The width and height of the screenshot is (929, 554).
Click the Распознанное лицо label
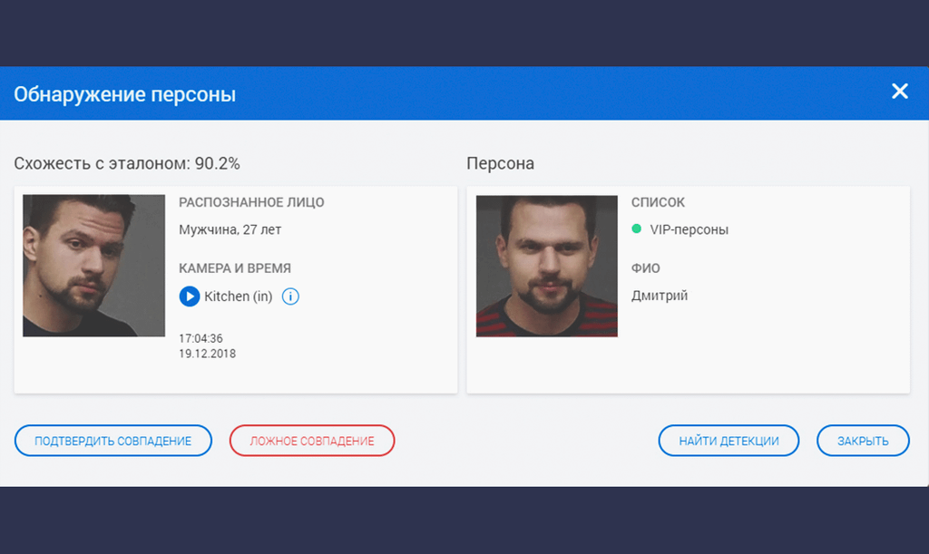pyautogui.click(x=251, y=202)
